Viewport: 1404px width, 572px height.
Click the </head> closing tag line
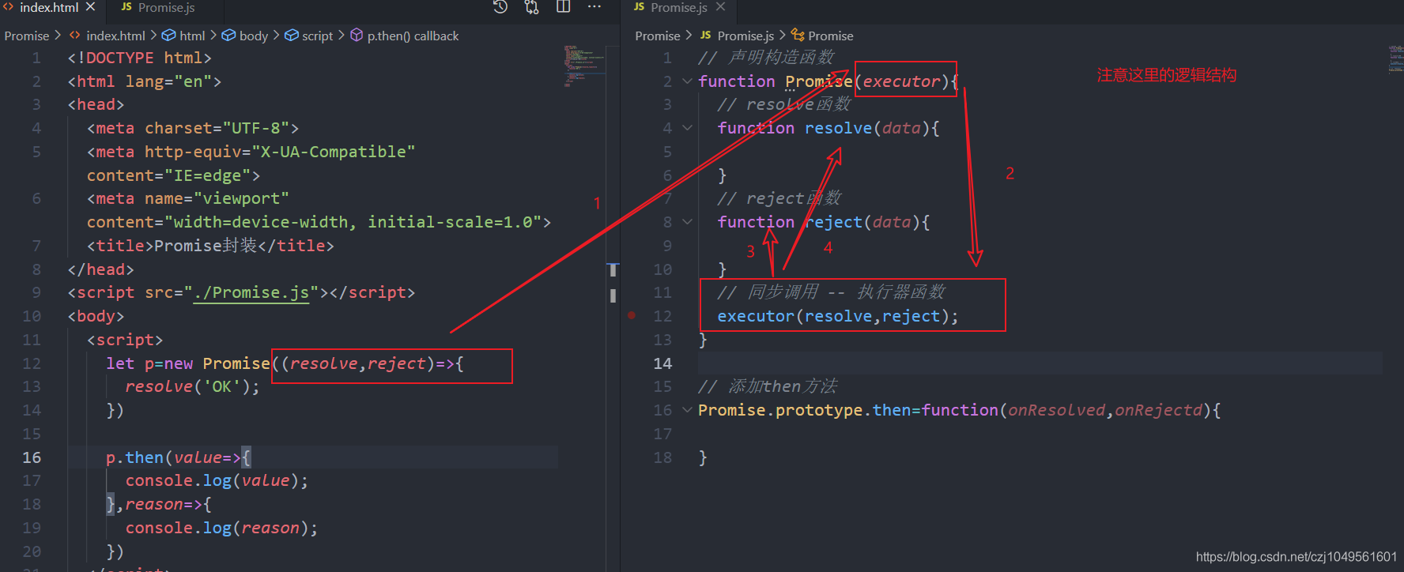coord(100,269)
